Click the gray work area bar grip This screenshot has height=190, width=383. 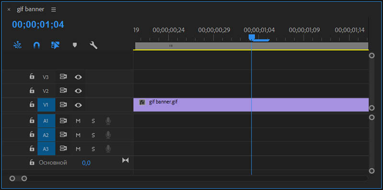point(171,45)
